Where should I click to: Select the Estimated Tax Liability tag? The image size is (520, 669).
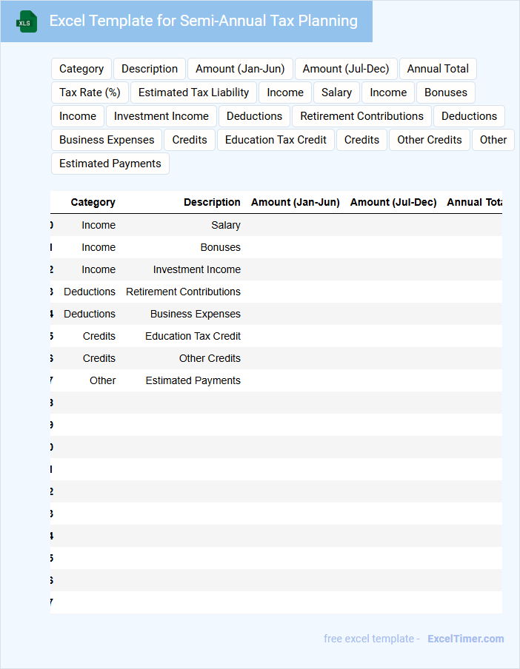click(193, 93)
